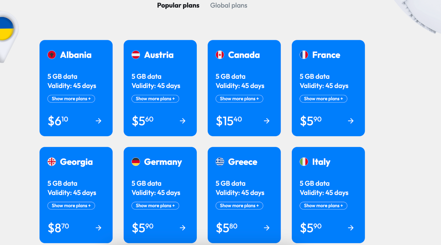Expand Show more plans under Canada
Viewport: 441px width, 245px height.
(239, 99)
